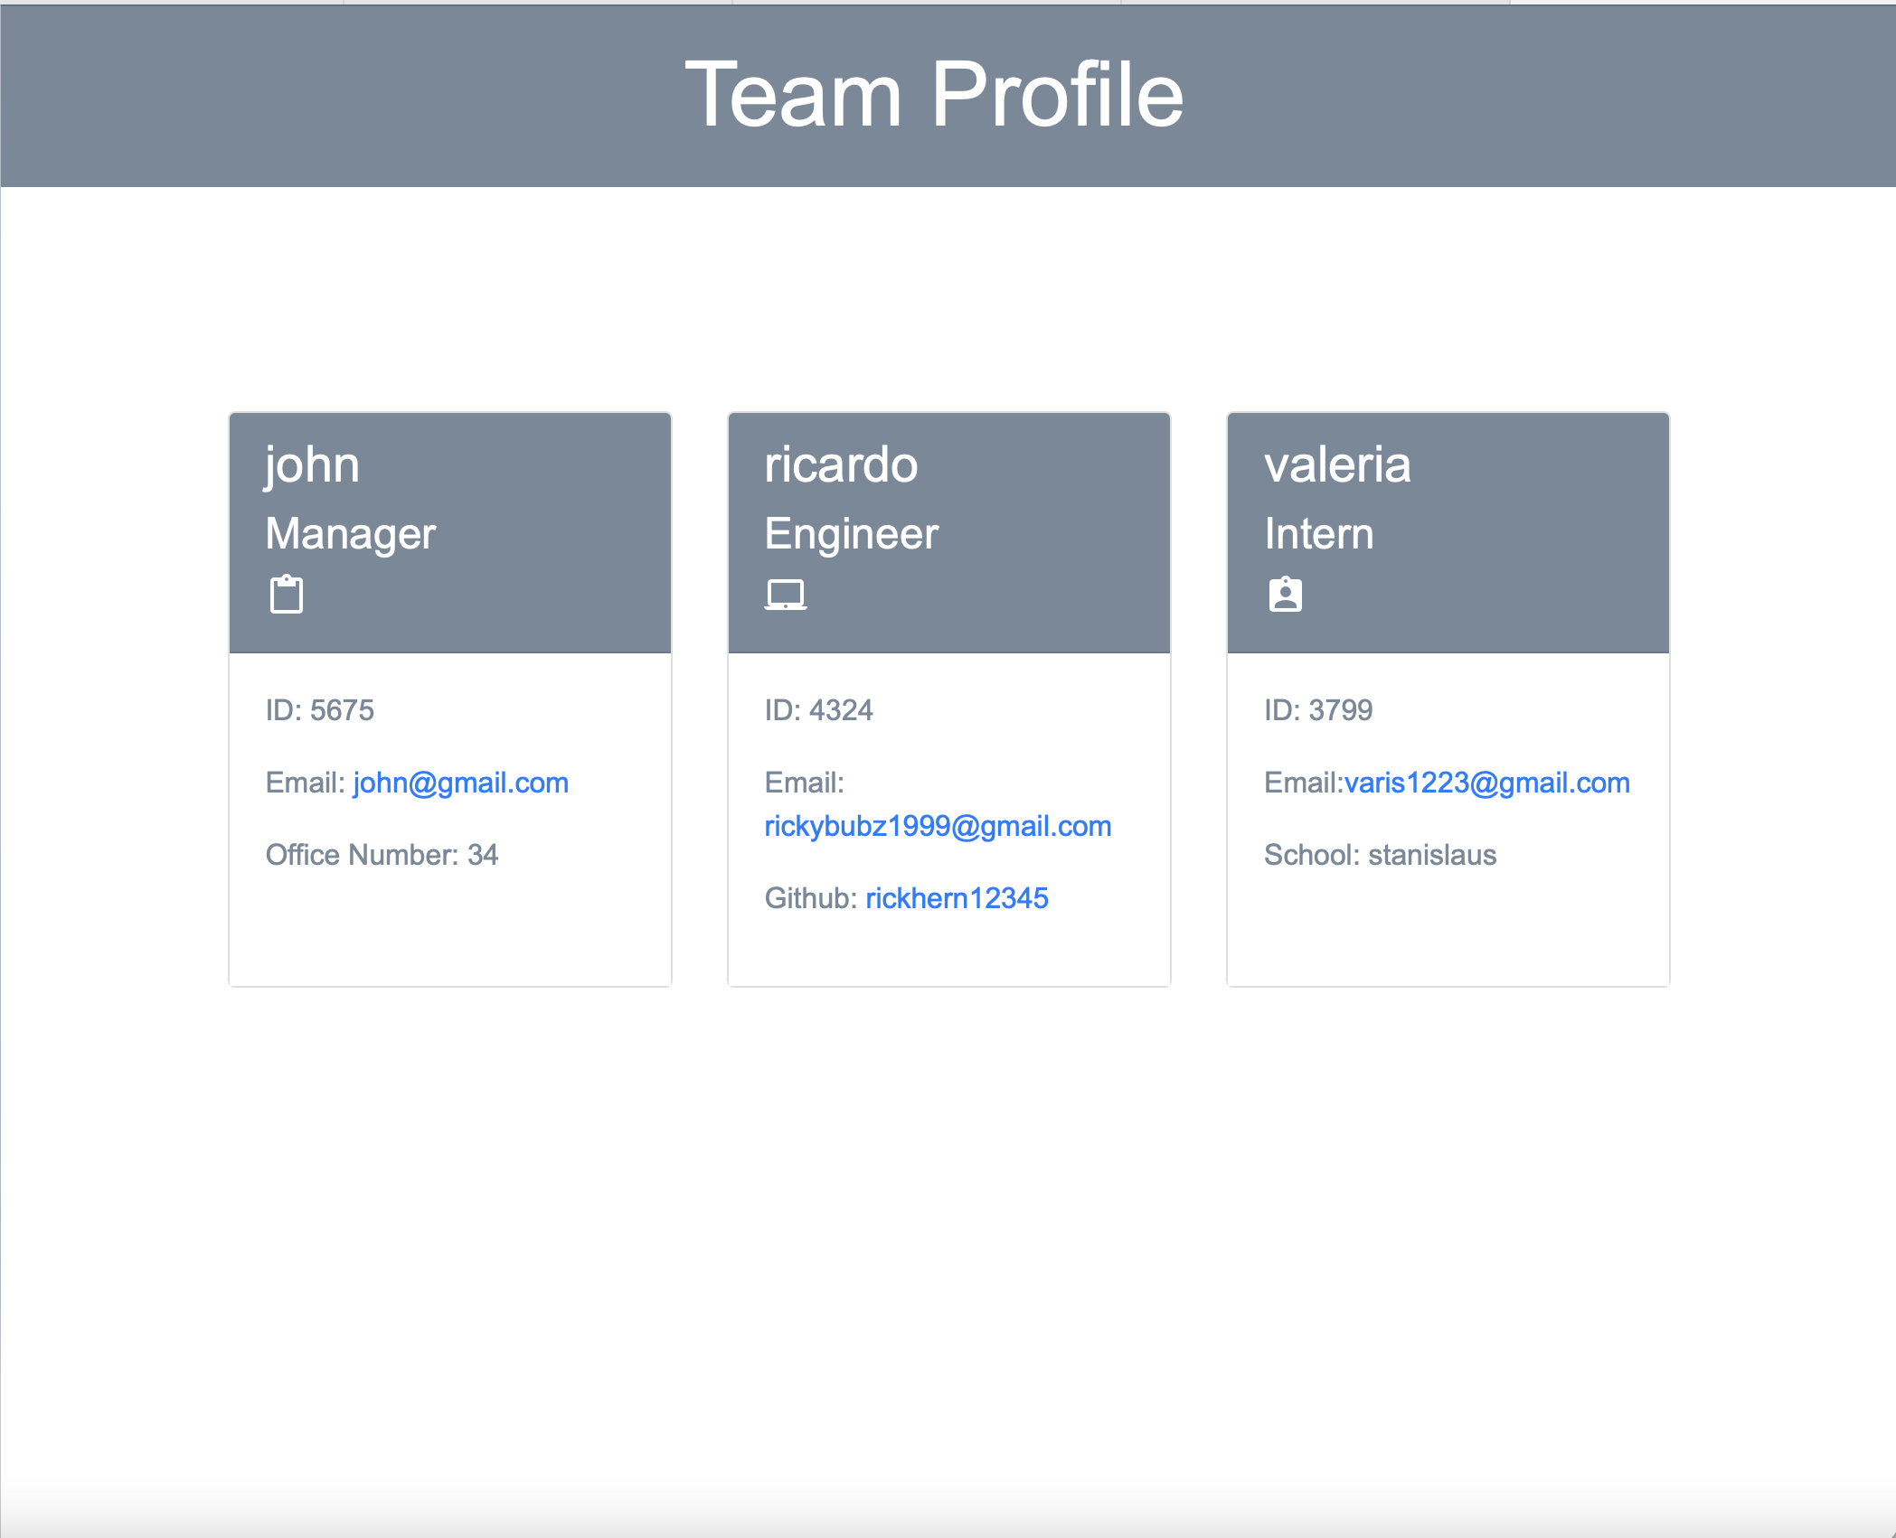Click the ID: 5675 text on john's card

click(320, 710)
